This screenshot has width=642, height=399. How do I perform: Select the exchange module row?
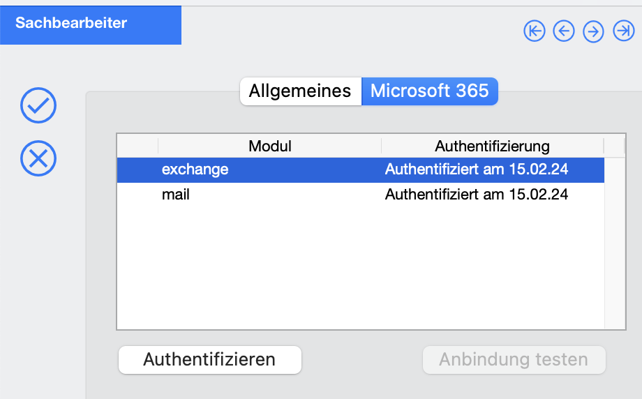(x=361, y=170)
